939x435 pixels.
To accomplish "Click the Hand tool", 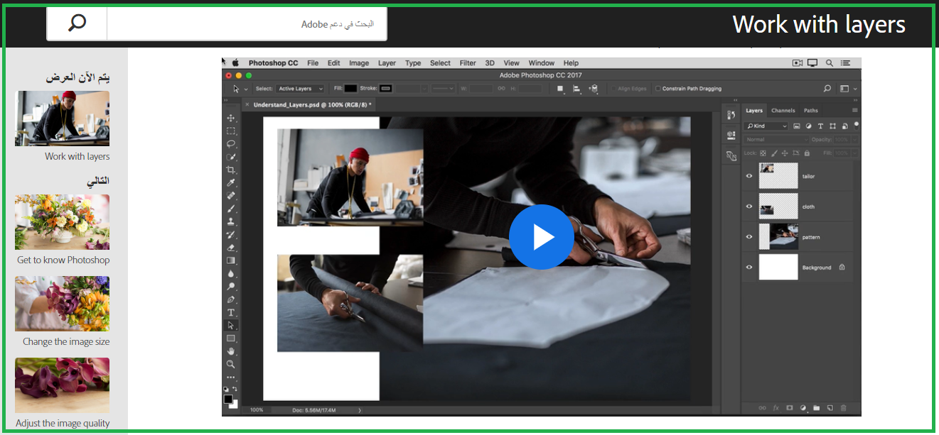I will [x=230, y=351].
